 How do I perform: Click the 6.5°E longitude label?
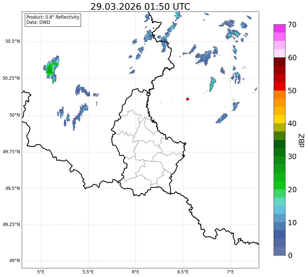tap(183, 272)
